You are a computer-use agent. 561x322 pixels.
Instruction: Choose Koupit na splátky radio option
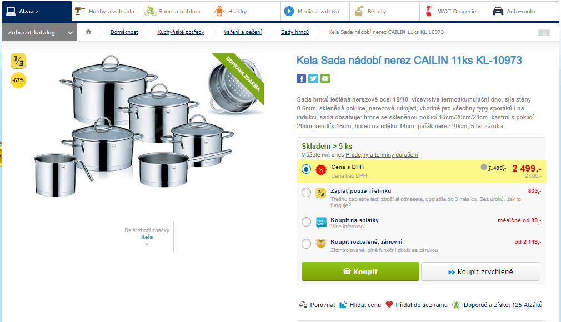coord(306,222)
